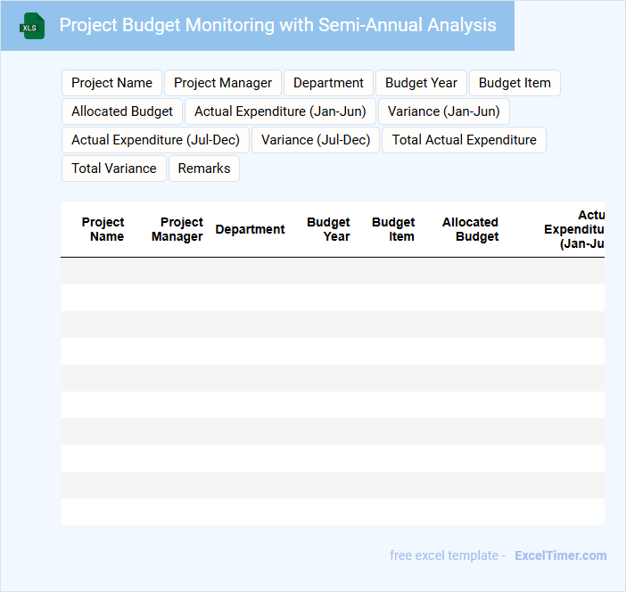Click the Budget Item tag

[x=515, y=83]
